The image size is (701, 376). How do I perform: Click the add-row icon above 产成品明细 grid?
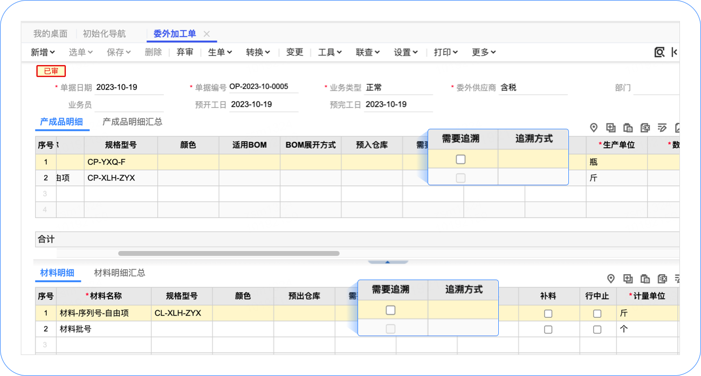pyautogui.click(x=611, y=128)
